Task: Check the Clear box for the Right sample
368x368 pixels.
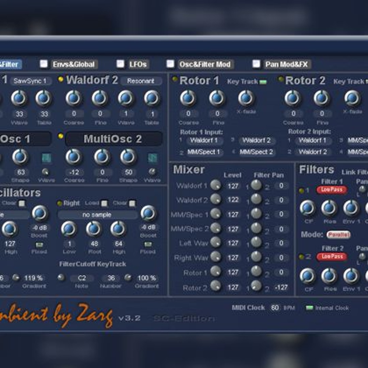Action: click(x=133, y=203)
